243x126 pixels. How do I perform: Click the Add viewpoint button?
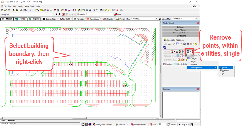117,14
